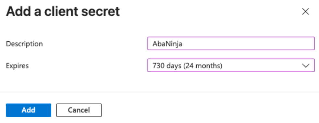Click the blue Add button
The image size is (319, 123).
pos(29,110)
